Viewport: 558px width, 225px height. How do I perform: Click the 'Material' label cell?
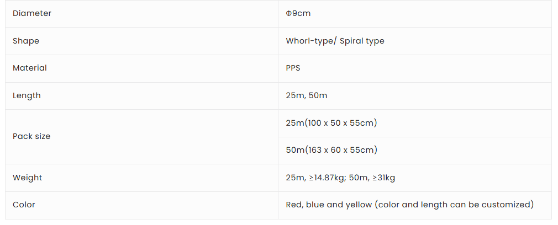pos(30,68)
